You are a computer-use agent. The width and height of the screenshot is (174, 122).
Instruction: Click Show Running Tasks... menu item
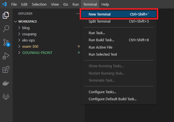coord(119,66)
